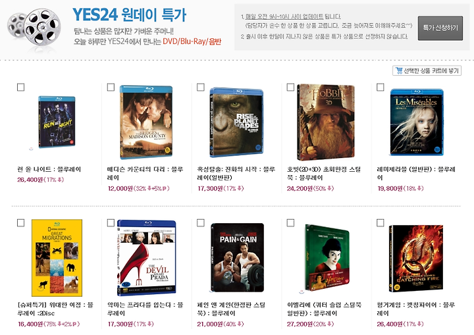
Task: Click the shopping cart icon
Action: 399,70
